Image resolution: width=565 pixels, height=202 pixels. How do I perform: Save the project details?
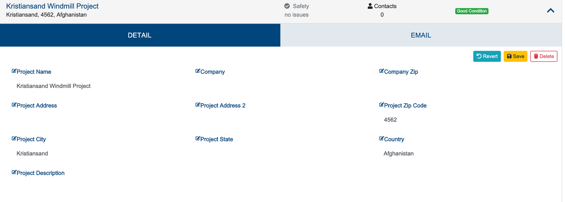pyautogui.click(x=515, y=56)
